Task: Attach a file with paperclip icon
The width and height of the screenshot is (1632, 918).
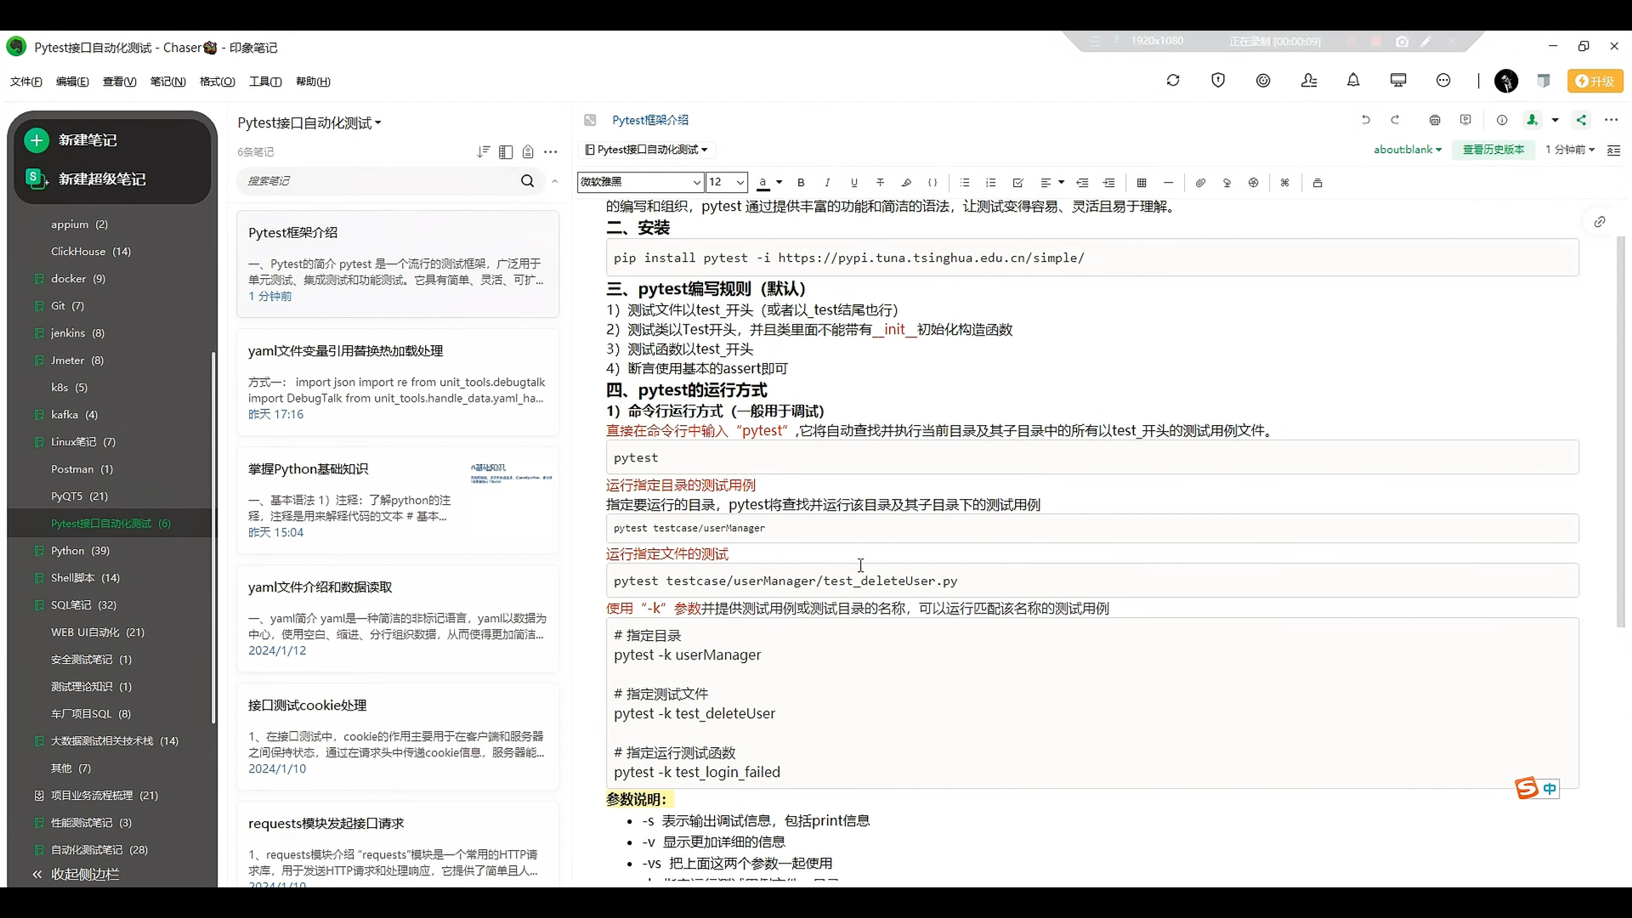Action: [x=1200, y=183]
